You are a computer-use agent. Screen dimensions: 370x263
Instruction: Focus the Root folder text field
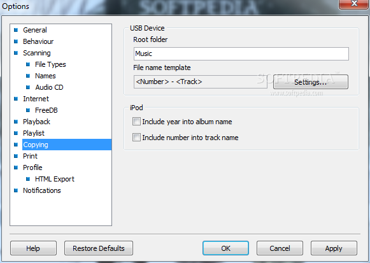click(x=241, y=53)
